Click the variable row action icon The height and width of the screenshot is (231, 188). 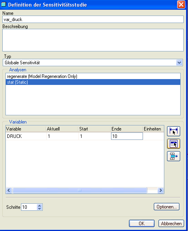174,156
